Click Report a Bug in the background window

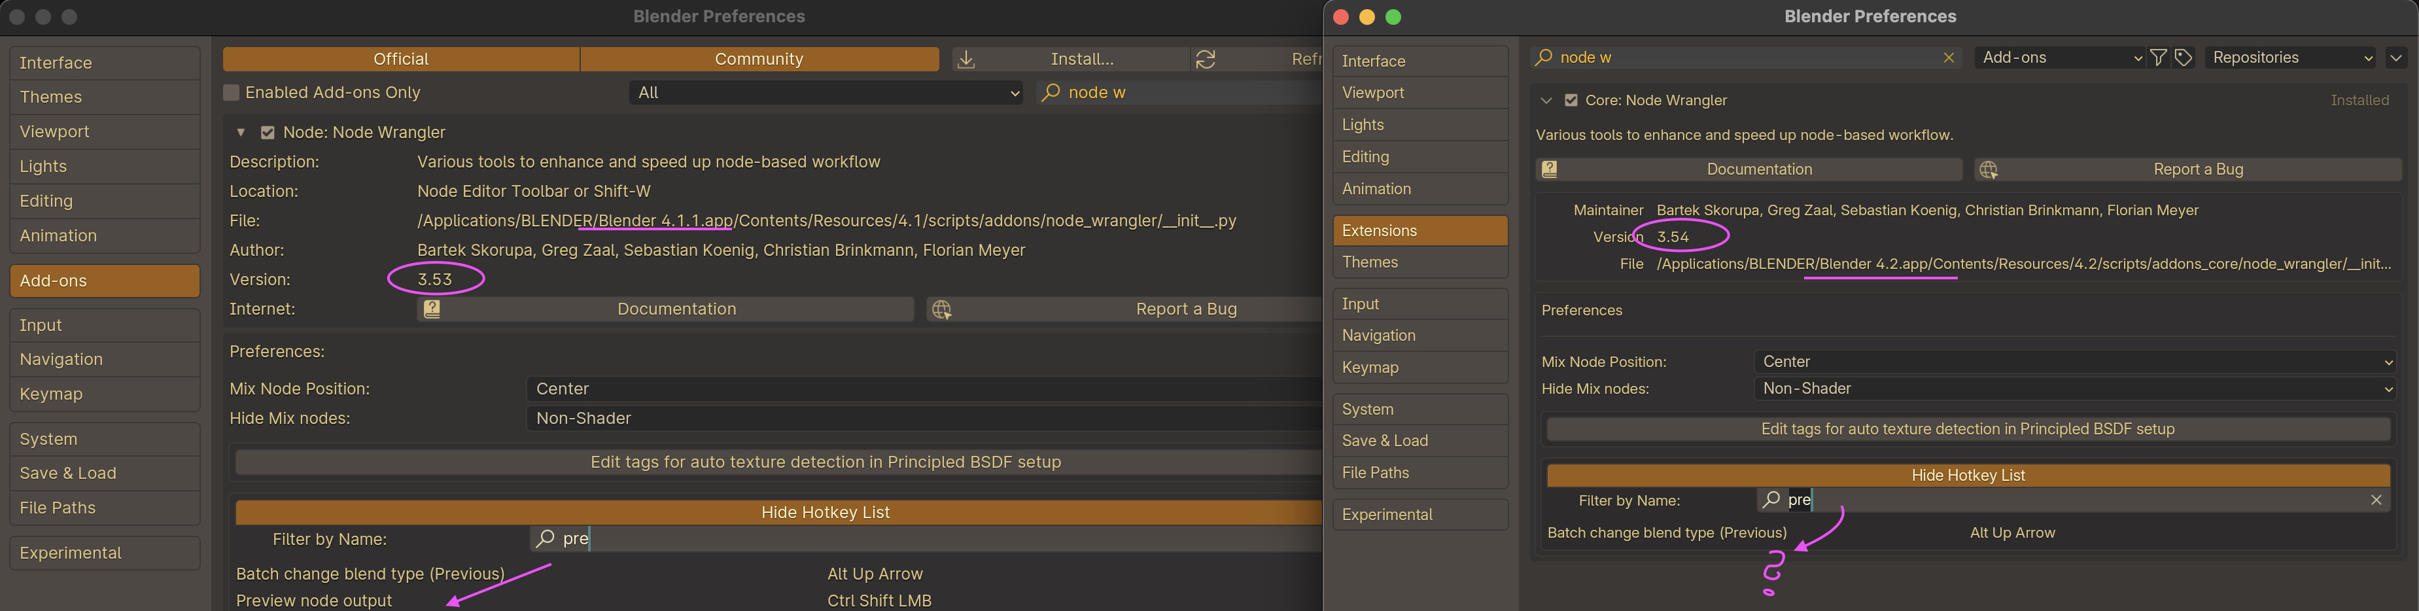[1124, 309]
